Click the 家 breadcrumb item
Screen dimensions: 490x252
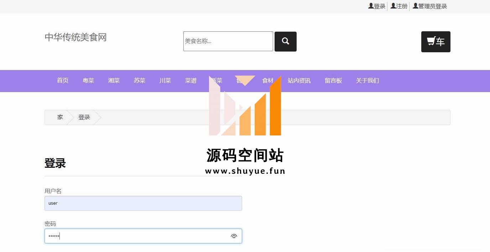(60, 117)
